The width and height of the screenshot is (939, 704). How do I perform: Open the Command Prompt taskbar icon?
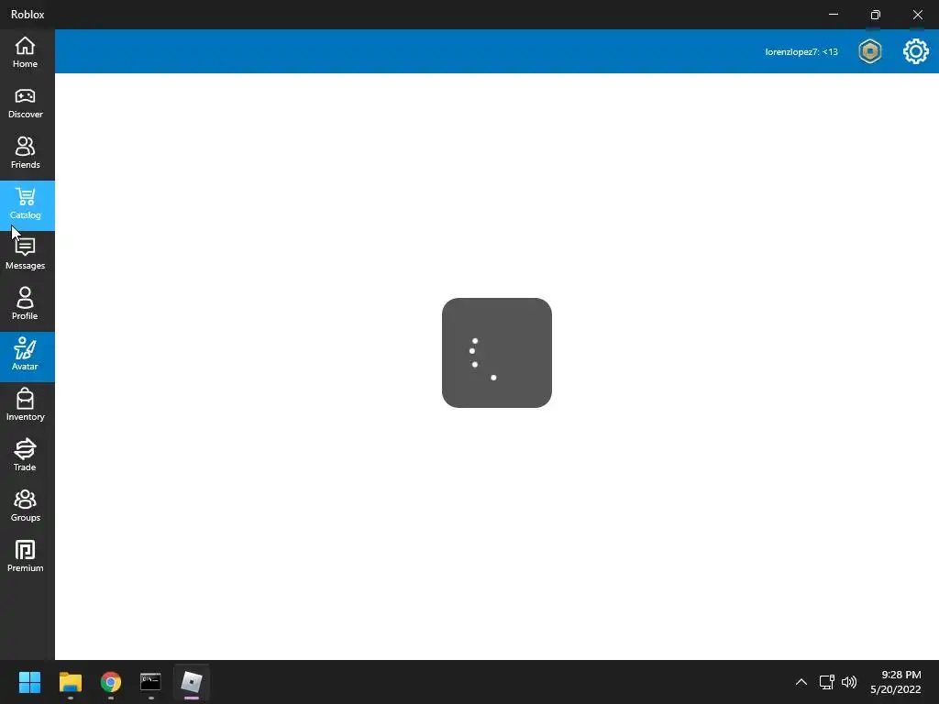click(150, 682)
